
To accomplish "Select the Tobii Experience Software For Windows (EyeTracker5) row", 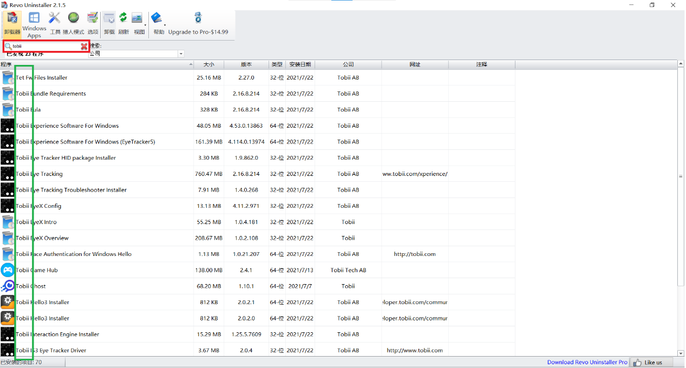I will [x=257, y=142].
